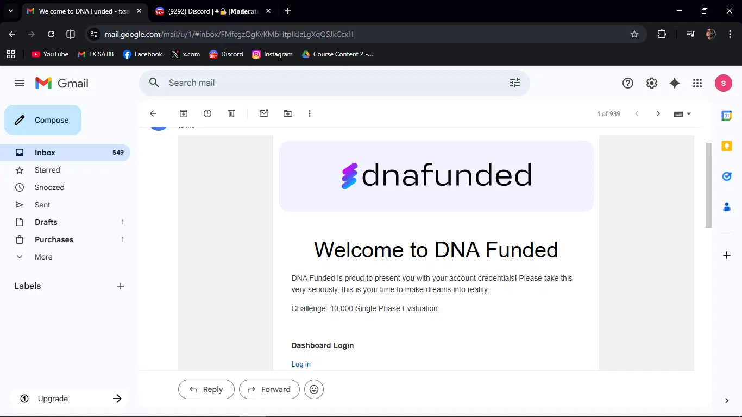The width and height of the screenshot is (742, 417).
Task: Click the Search mail field
Action: tap(334, 83)
